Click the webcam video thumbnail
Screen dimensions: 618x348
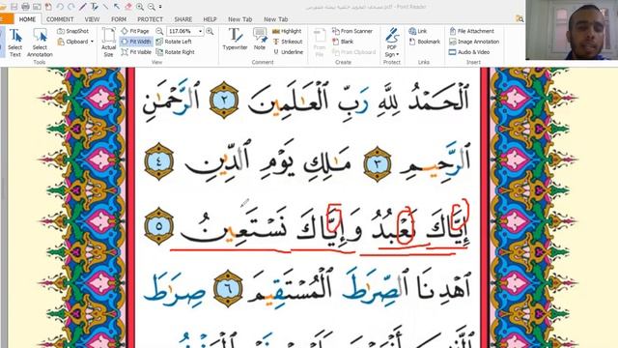[572, 30]
